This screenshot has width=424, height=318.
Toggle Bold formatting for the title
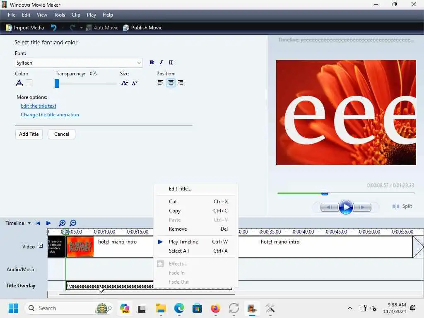(x=152, y=63)
